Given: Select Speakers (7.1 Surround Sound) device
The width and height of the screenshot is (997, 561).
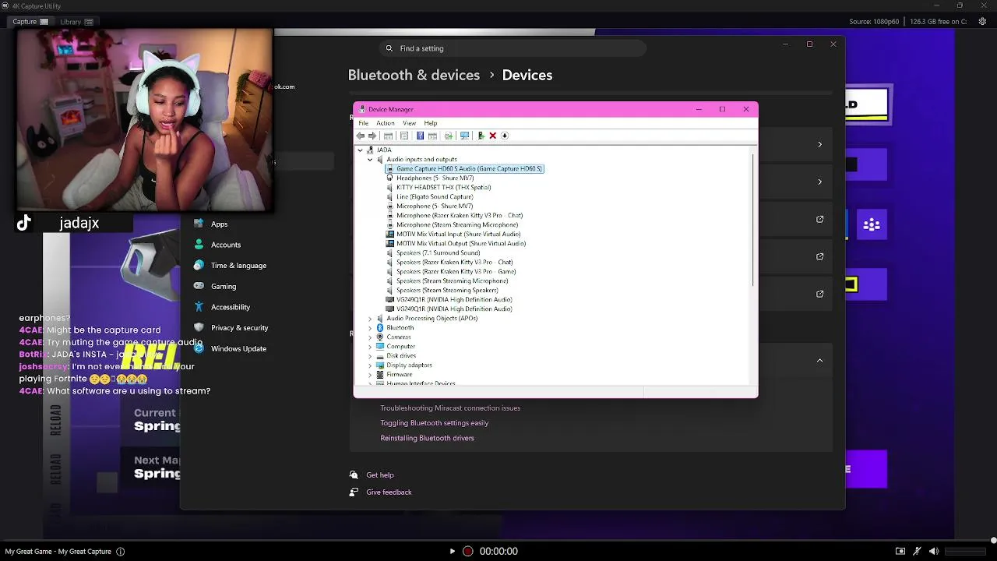Looking at the screenshot, I should pos(438,252).
